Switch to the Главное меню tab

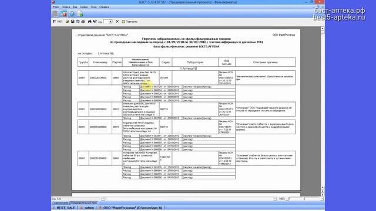[x=61, y=203]
